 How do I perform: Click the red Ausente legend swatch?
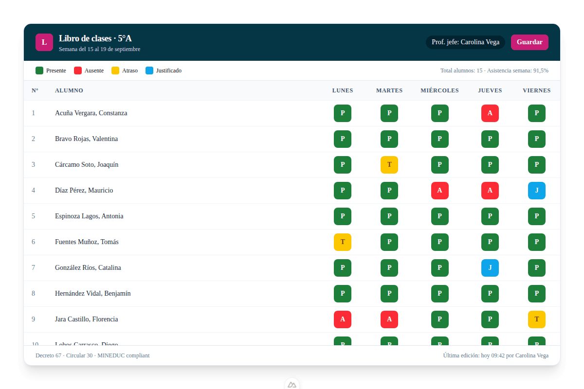[x=78, y=71]
